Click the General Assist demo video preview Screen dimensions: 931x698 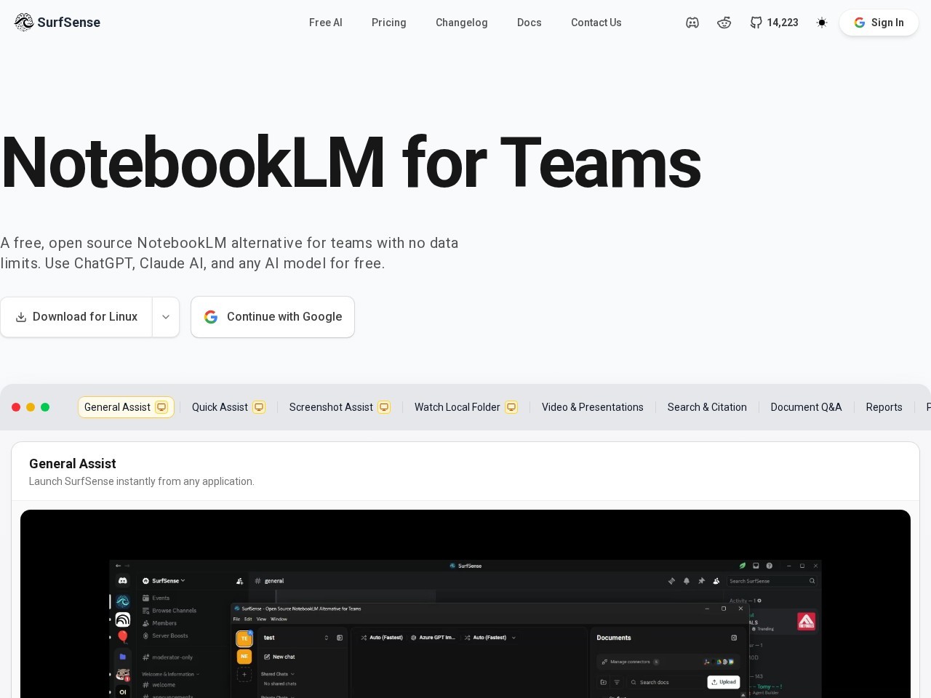point(465,603)
